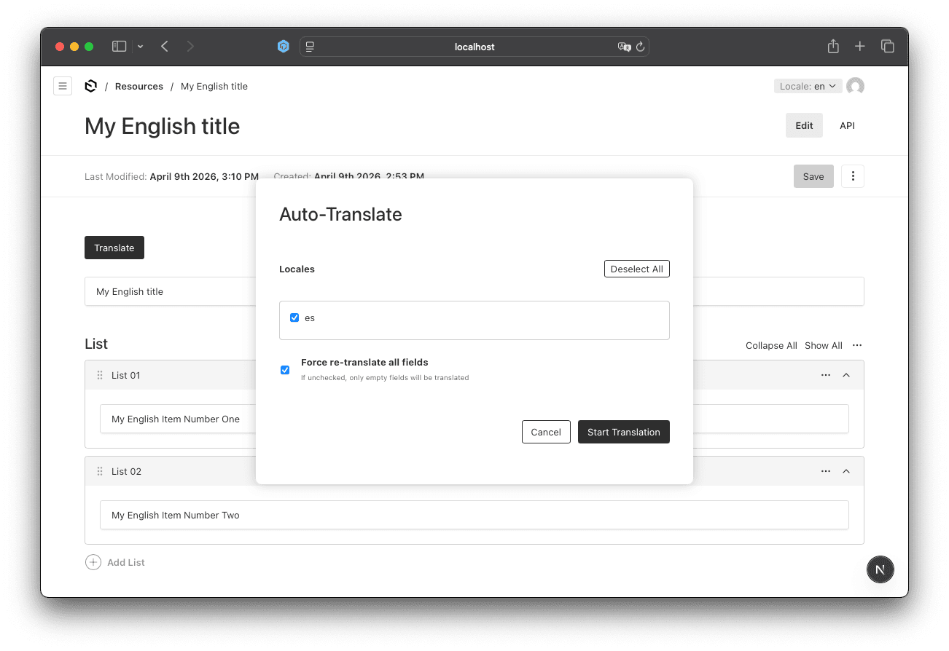The width and height of the screenshot is (949, 651).
Task: Collapse List 02 using its chevron
Action: point(846,471)
